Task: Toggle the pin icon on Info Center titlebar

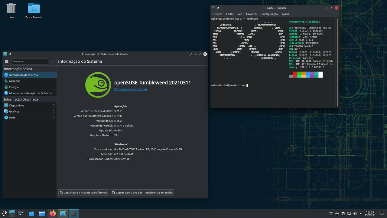Action: 10,54
